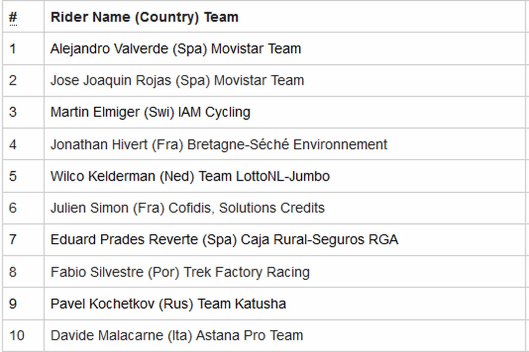Select the Alejandro Valverde row text
This screenshot has height=352, width=529.
point(175,49)
